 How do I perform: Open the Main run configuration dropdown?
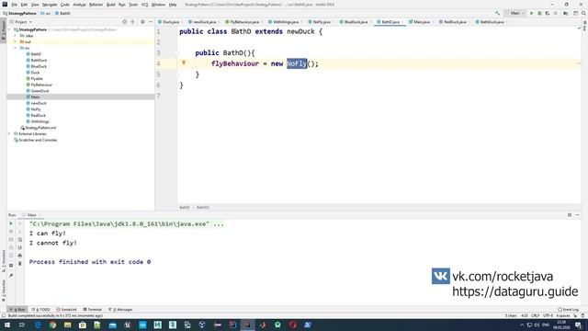514,13
